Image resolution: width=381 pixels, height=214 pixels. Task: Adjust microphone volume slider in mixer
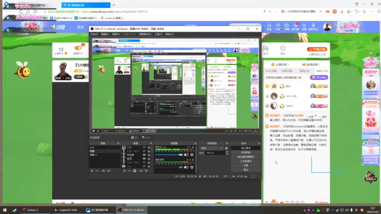click(169, 155)
